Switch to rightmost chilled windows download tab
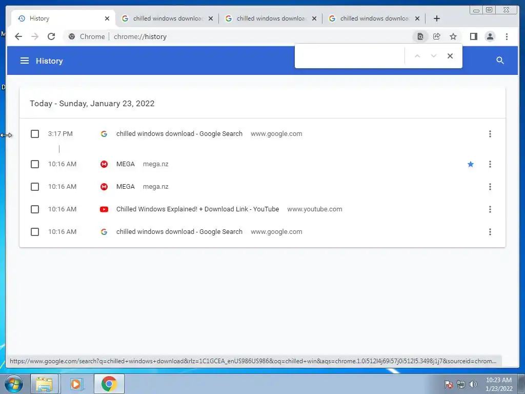This screenshot has height=394, width=525. (374, 18)
